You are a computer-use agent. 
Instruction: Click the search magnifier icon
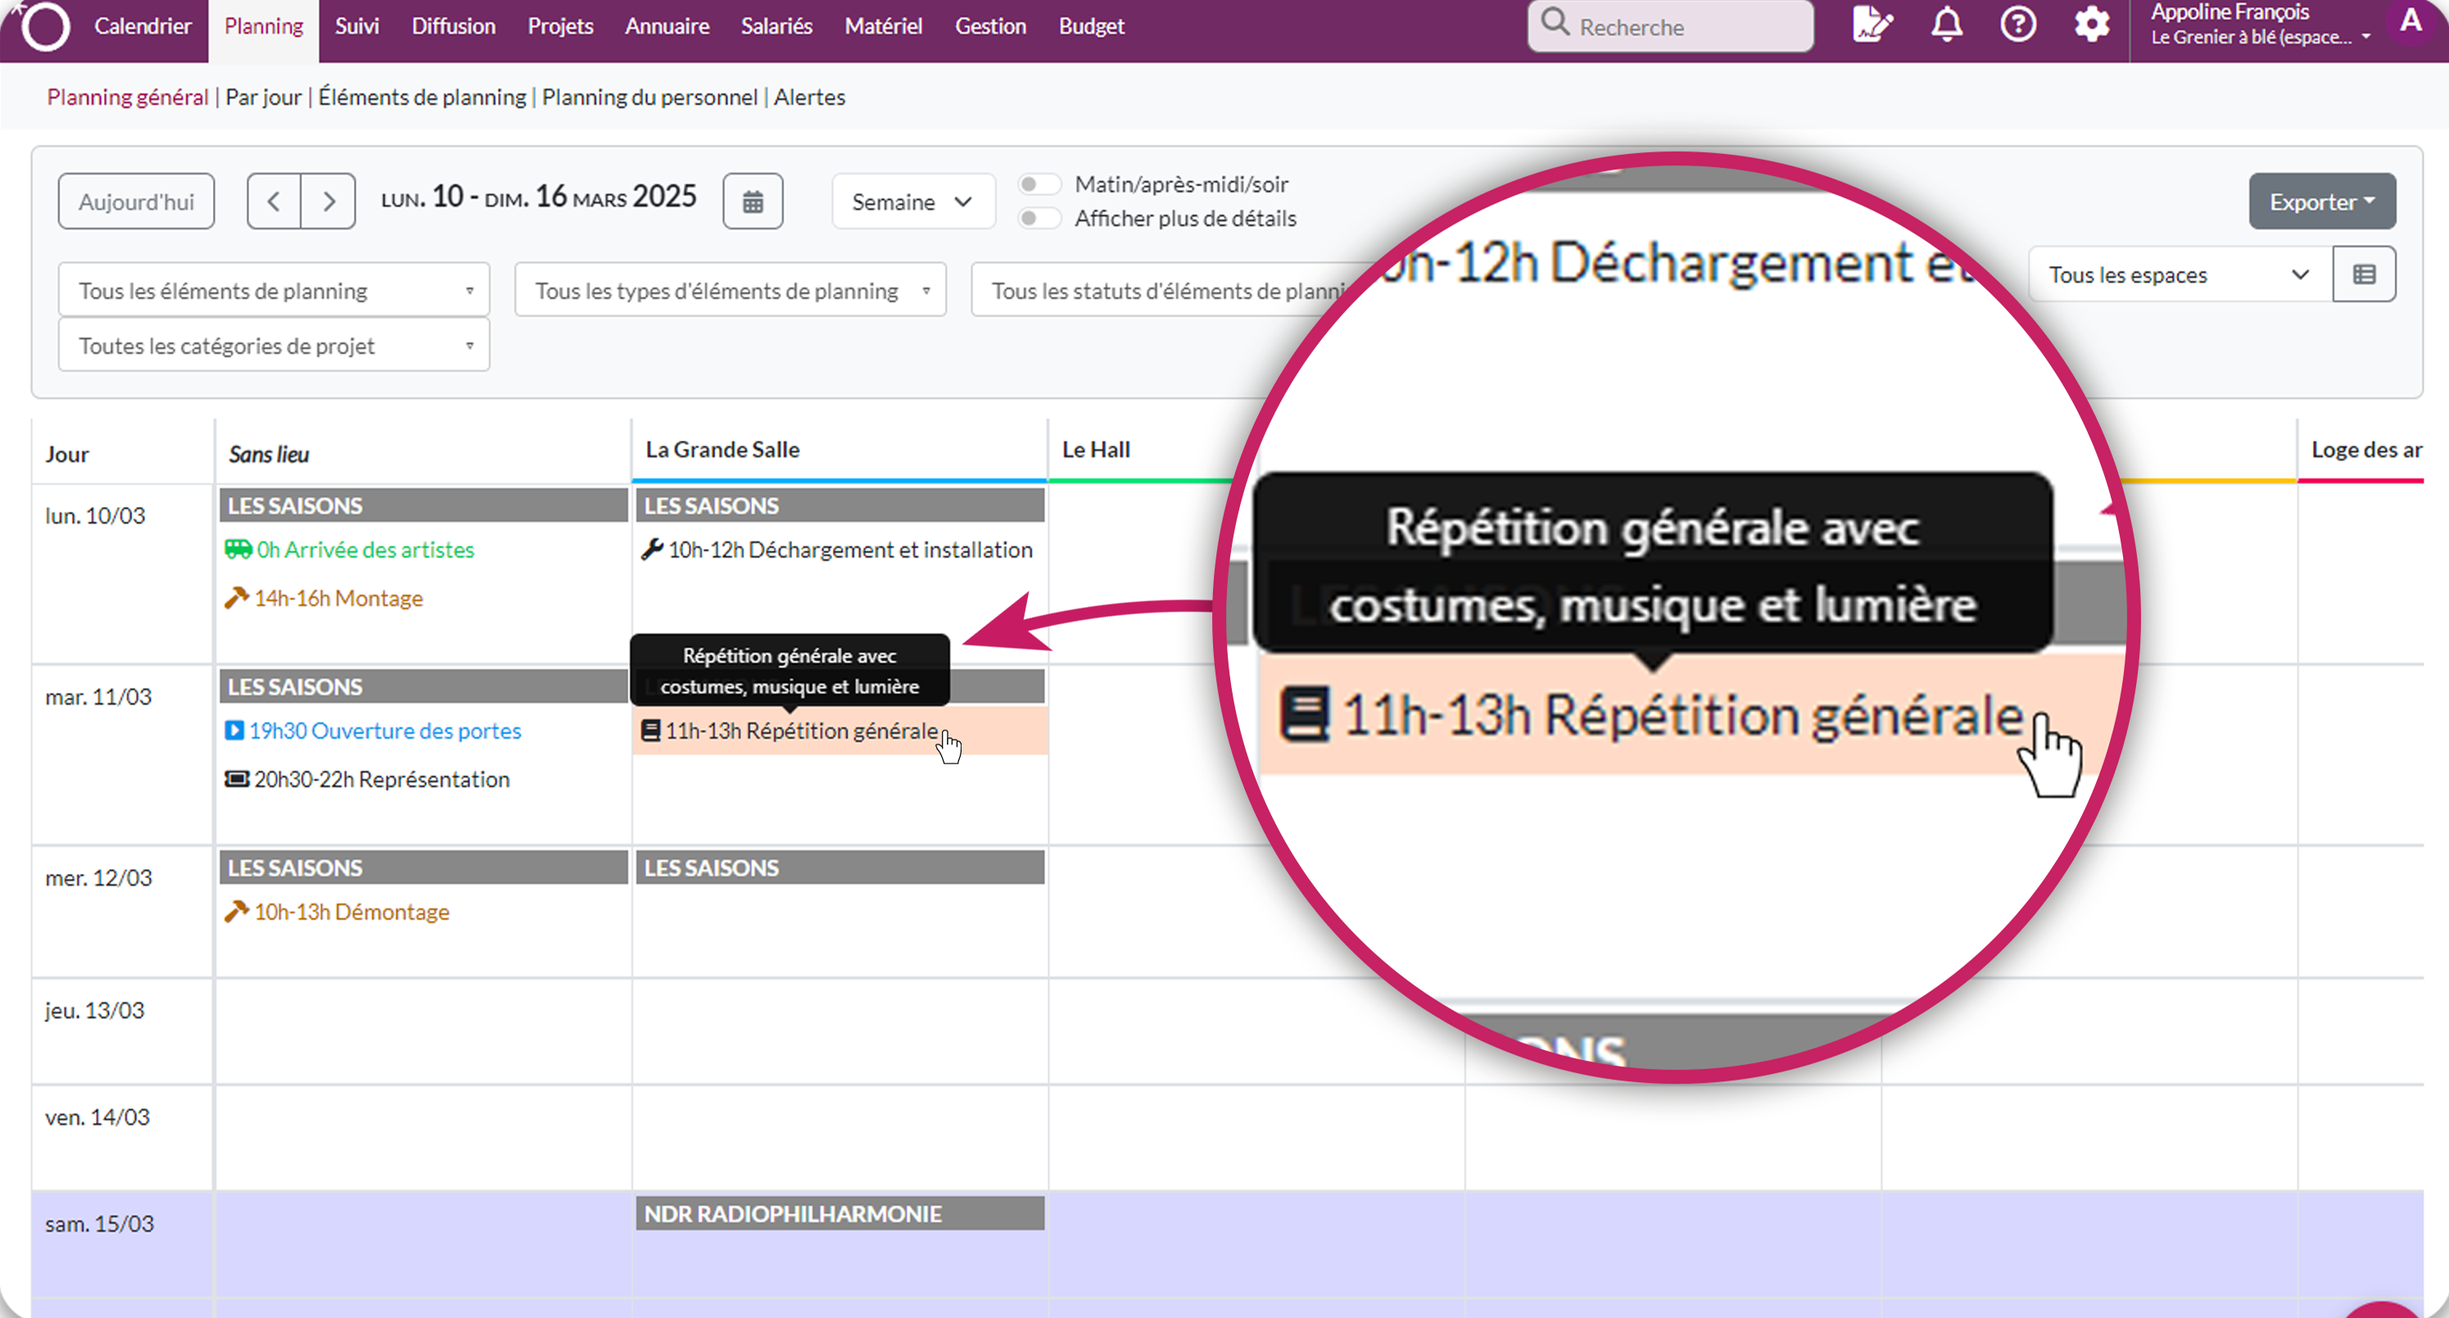point(1555,23)
